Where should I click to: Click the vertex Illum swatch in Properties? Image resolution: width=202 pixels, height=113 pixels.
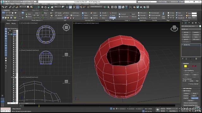coord(194,16)
